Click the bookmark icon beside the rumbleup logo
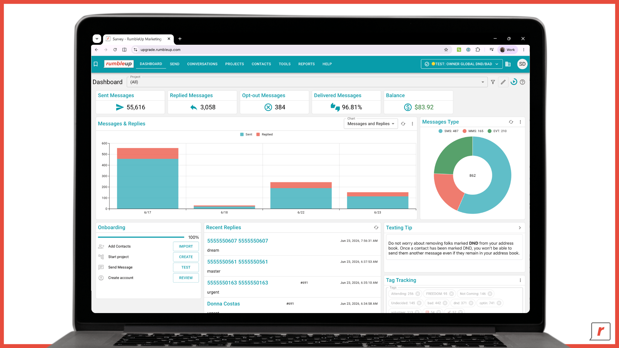 96,64
